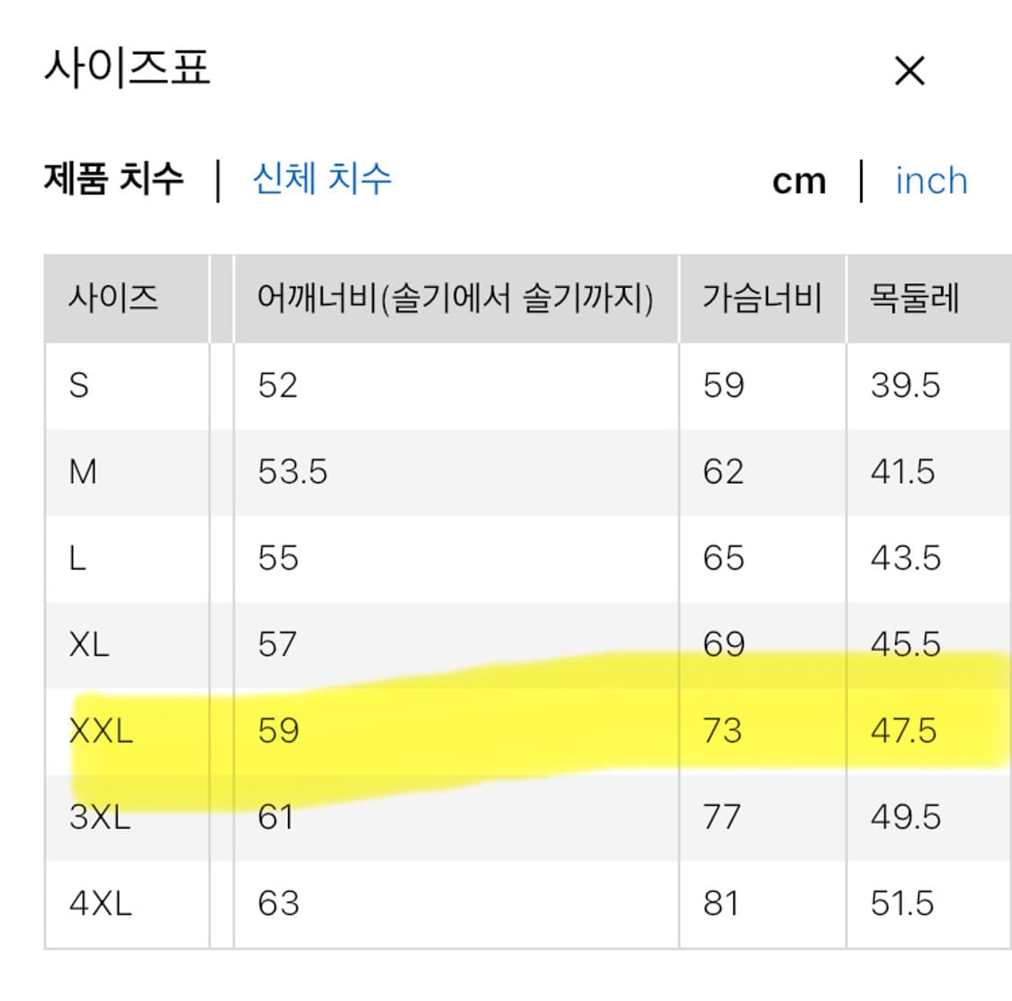The image size is (1012, 1001).
Task: Click the L size label
Action: (x=78, y=558)
